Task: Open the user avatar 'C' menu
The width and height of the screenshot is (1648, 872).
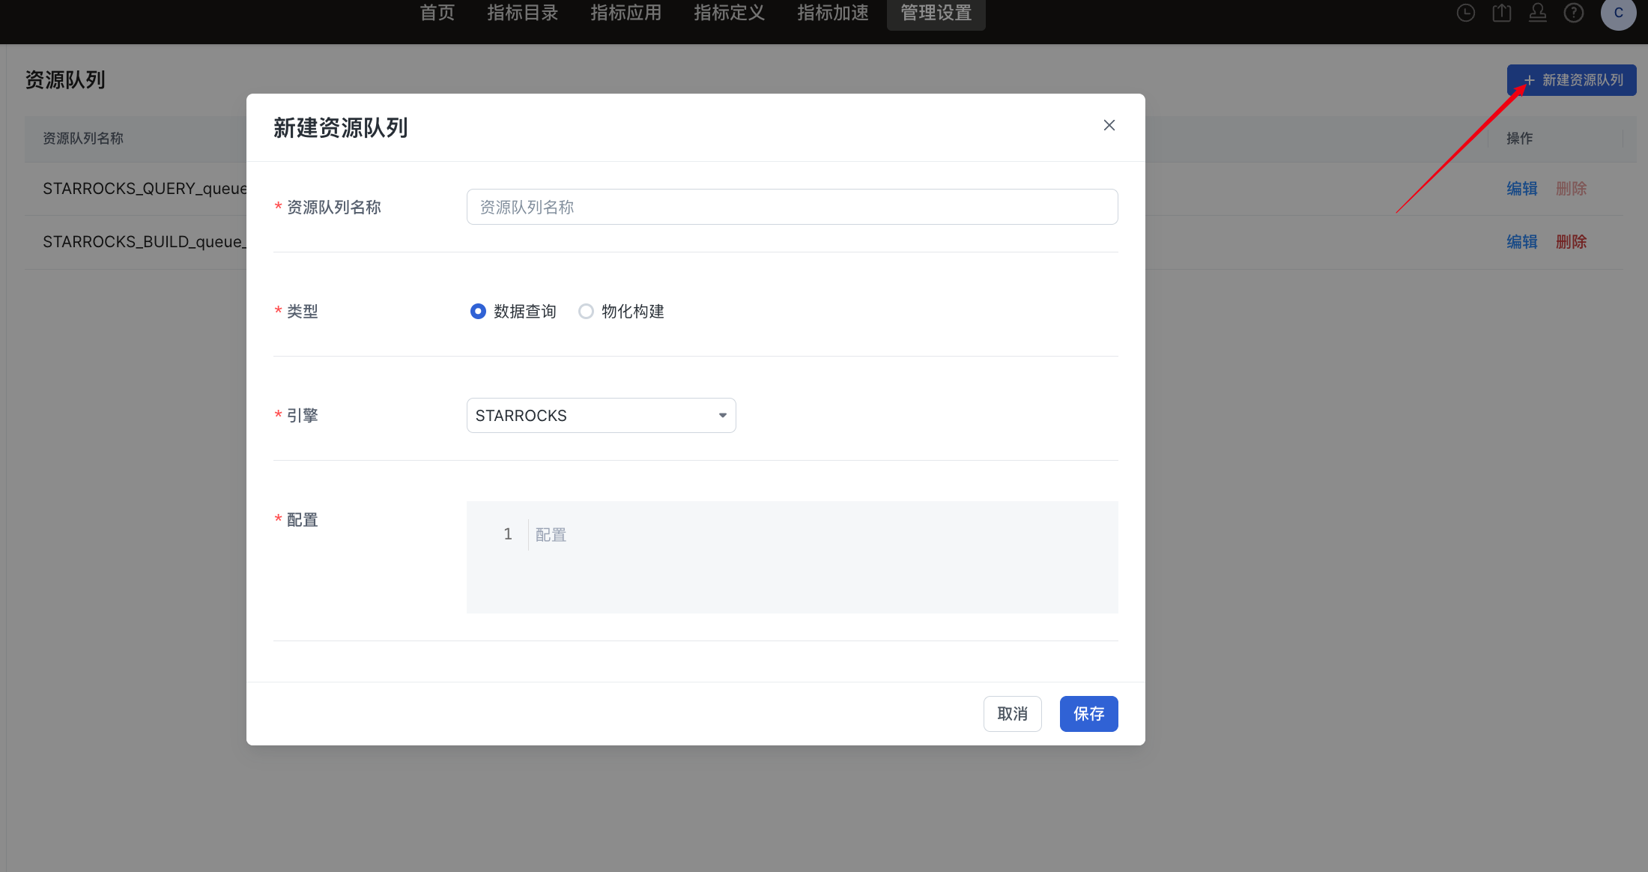Action: 1618,13
